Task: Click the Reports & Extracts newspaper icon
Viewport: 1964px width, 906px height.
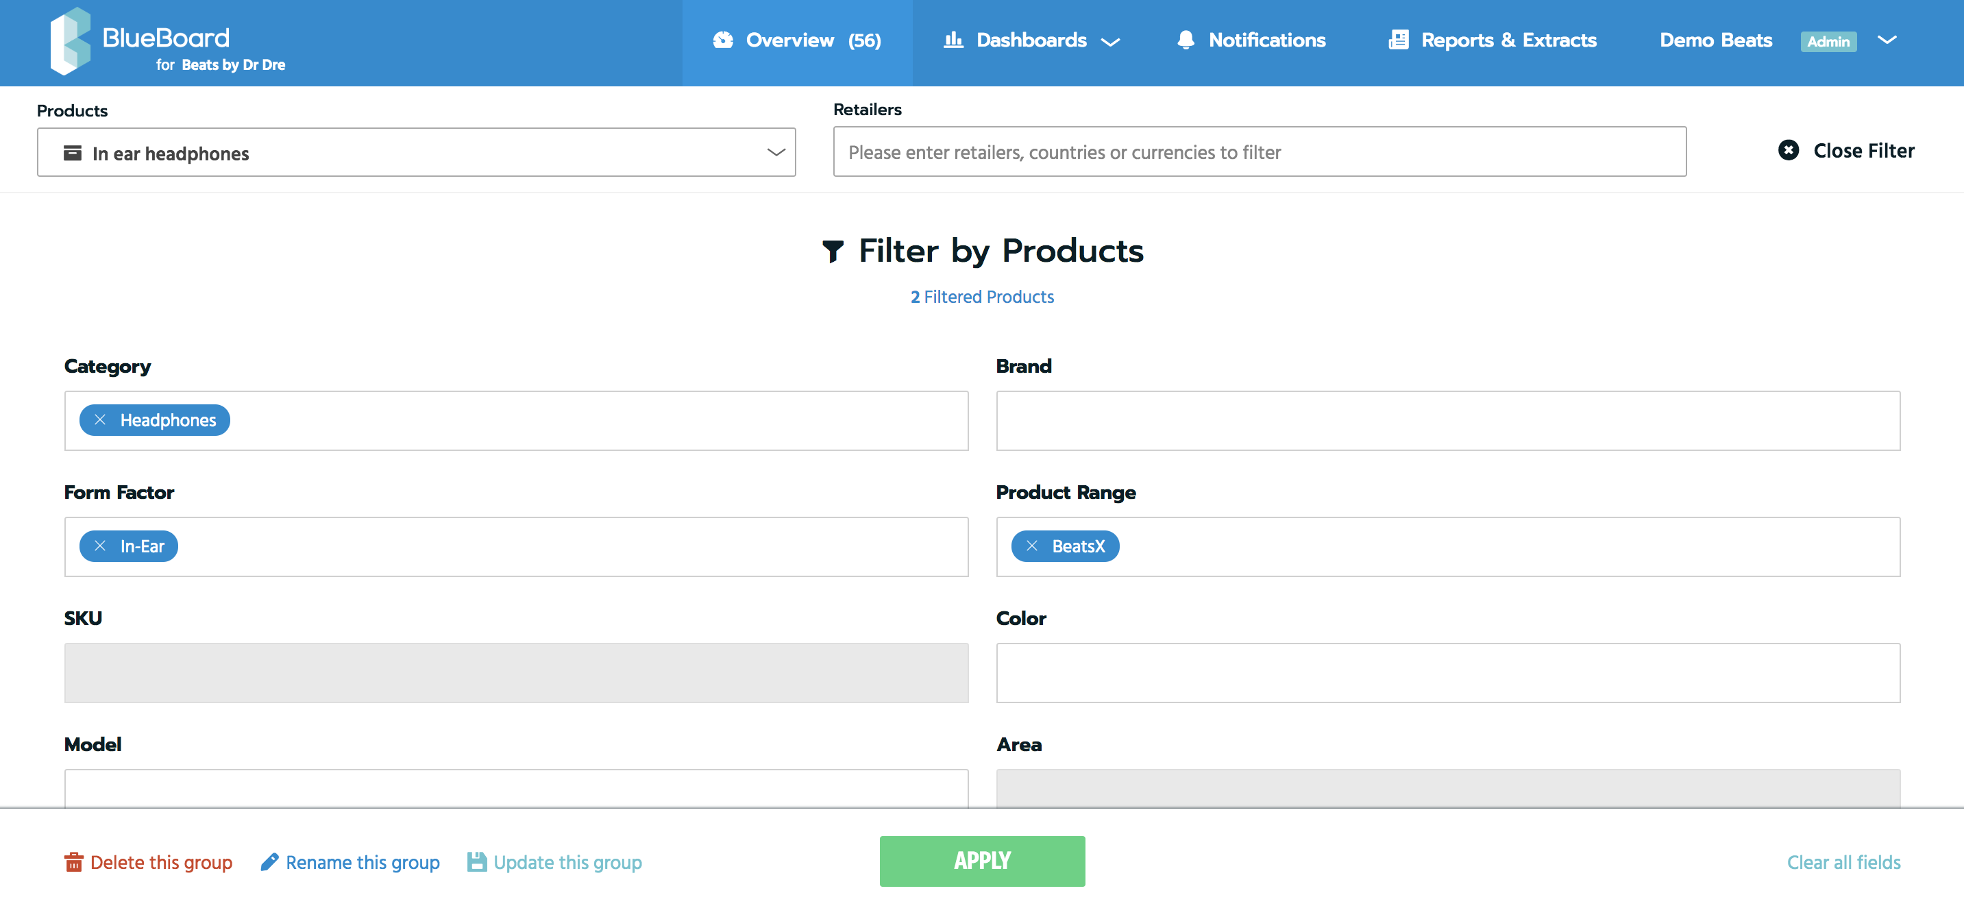Action: (x=1398, y=40)
